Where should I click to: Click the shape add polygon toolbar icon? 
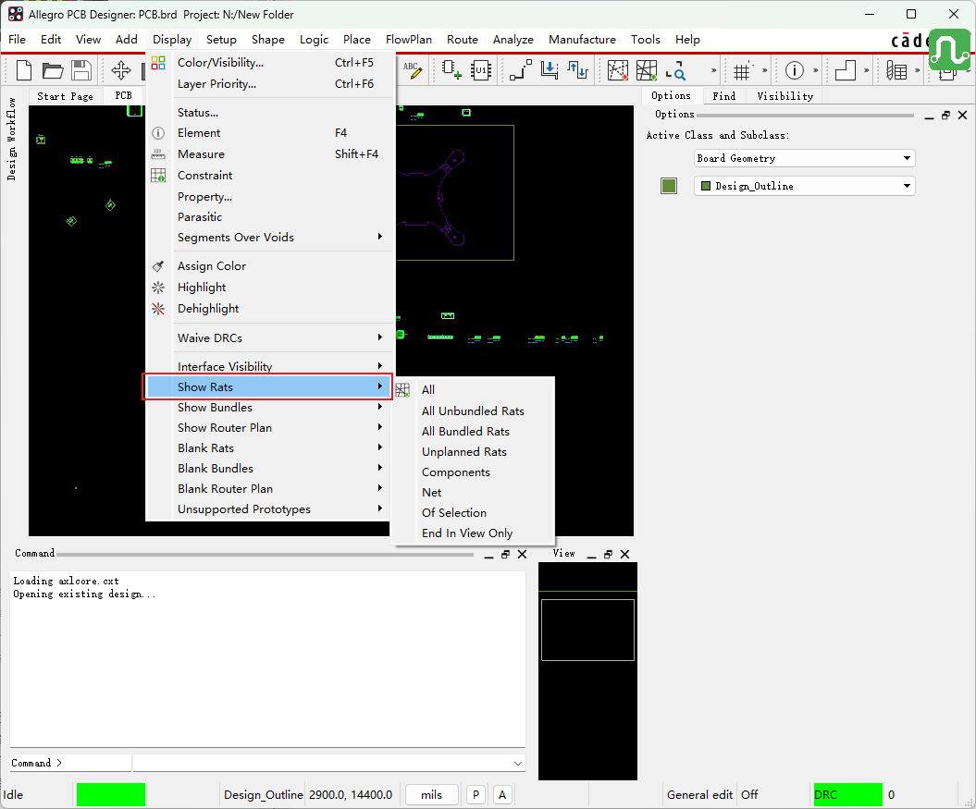(x=845, y=70)
